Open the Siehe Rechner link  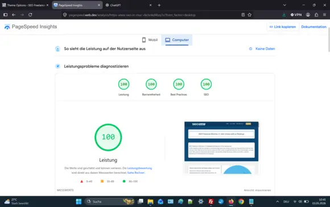[x=136, y=173]
